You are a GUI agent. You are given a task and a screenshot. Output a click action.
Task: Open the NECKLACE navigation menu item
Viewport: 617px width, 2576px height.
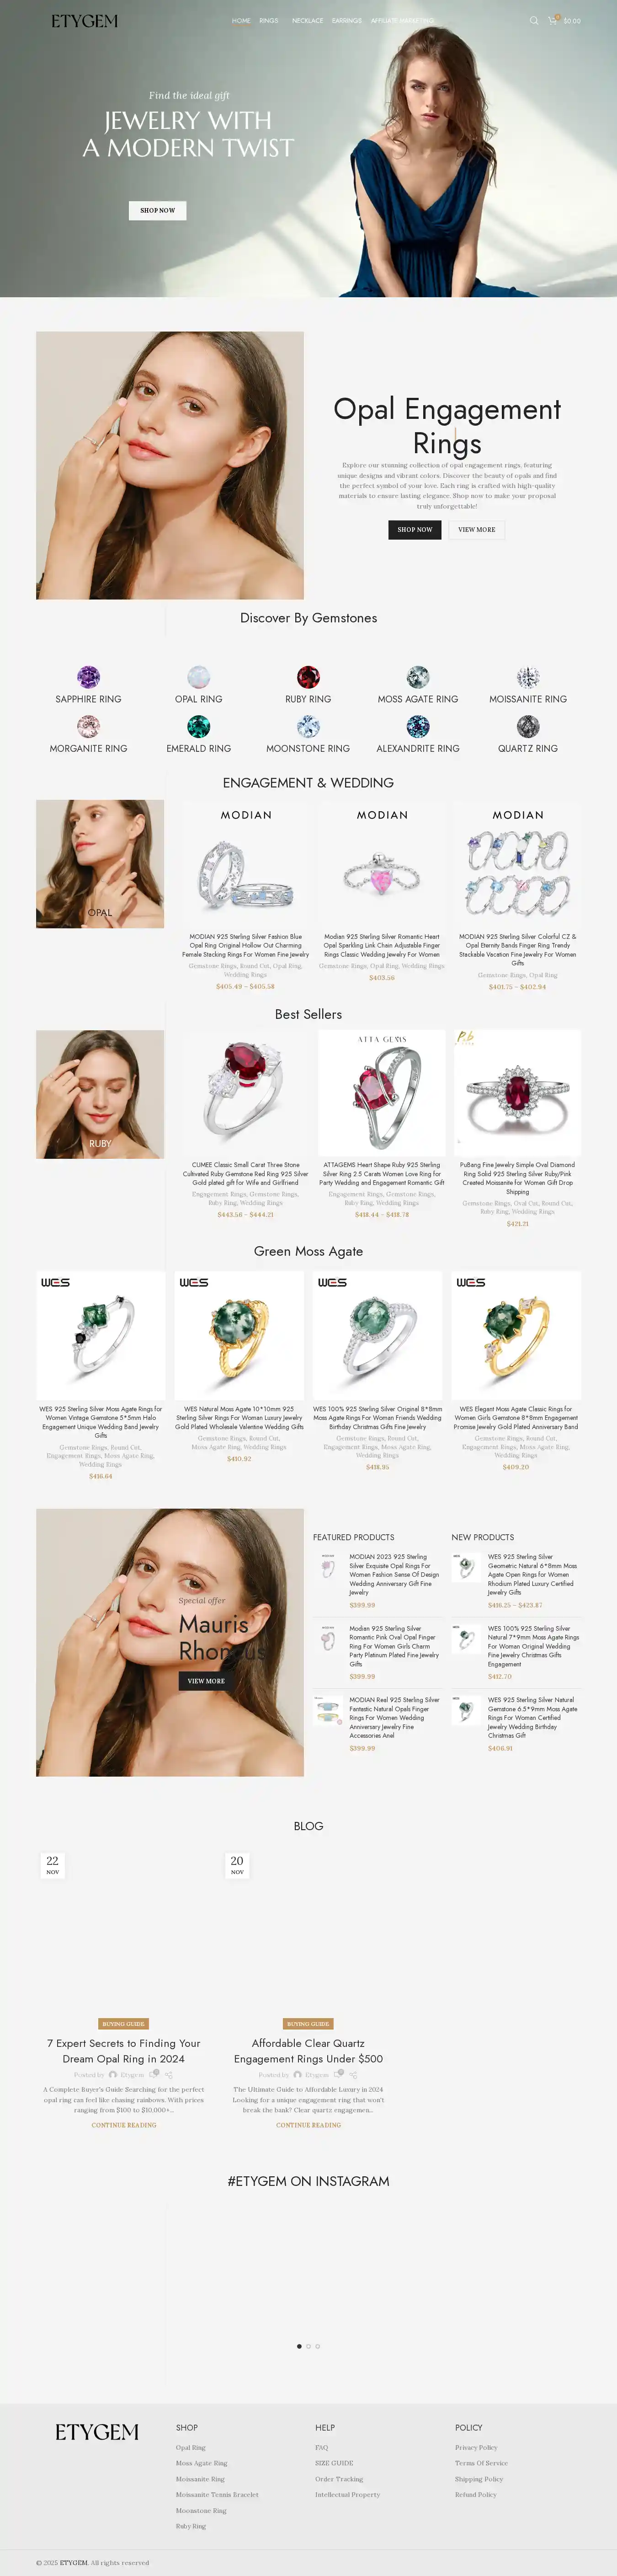pos(307,20)
